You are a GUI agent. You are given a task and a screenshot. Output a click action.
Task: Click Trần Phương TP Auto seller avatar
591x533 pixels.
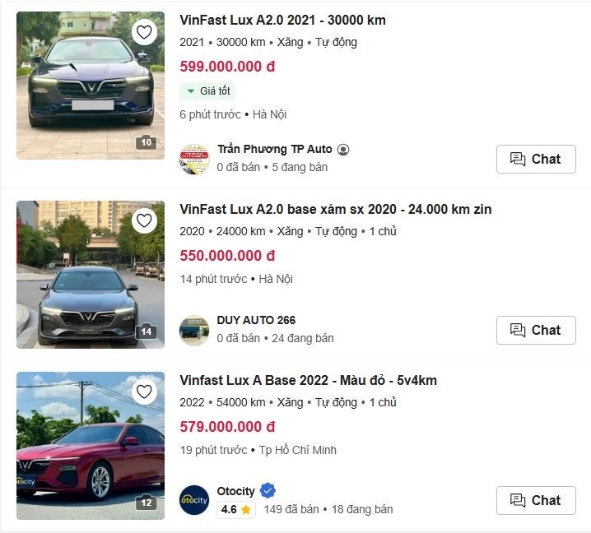pos(195,159)
